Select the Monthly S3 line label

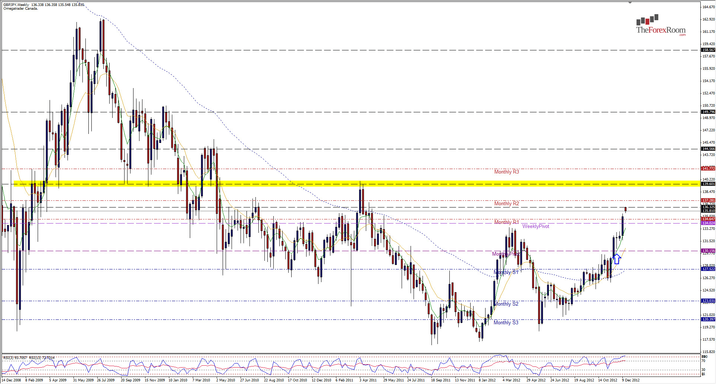coord(506,322)
